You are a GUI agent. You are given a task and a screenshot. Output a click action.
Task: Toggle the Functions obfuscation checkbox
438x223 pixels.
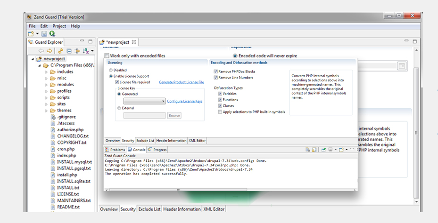point(220,100)
